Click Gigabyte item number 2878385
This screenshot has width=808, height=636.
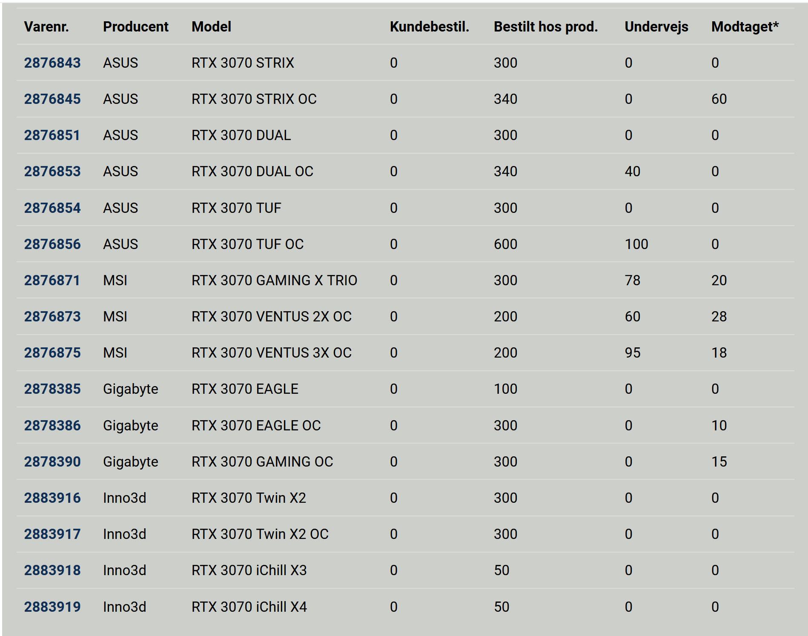pos(52,389)
